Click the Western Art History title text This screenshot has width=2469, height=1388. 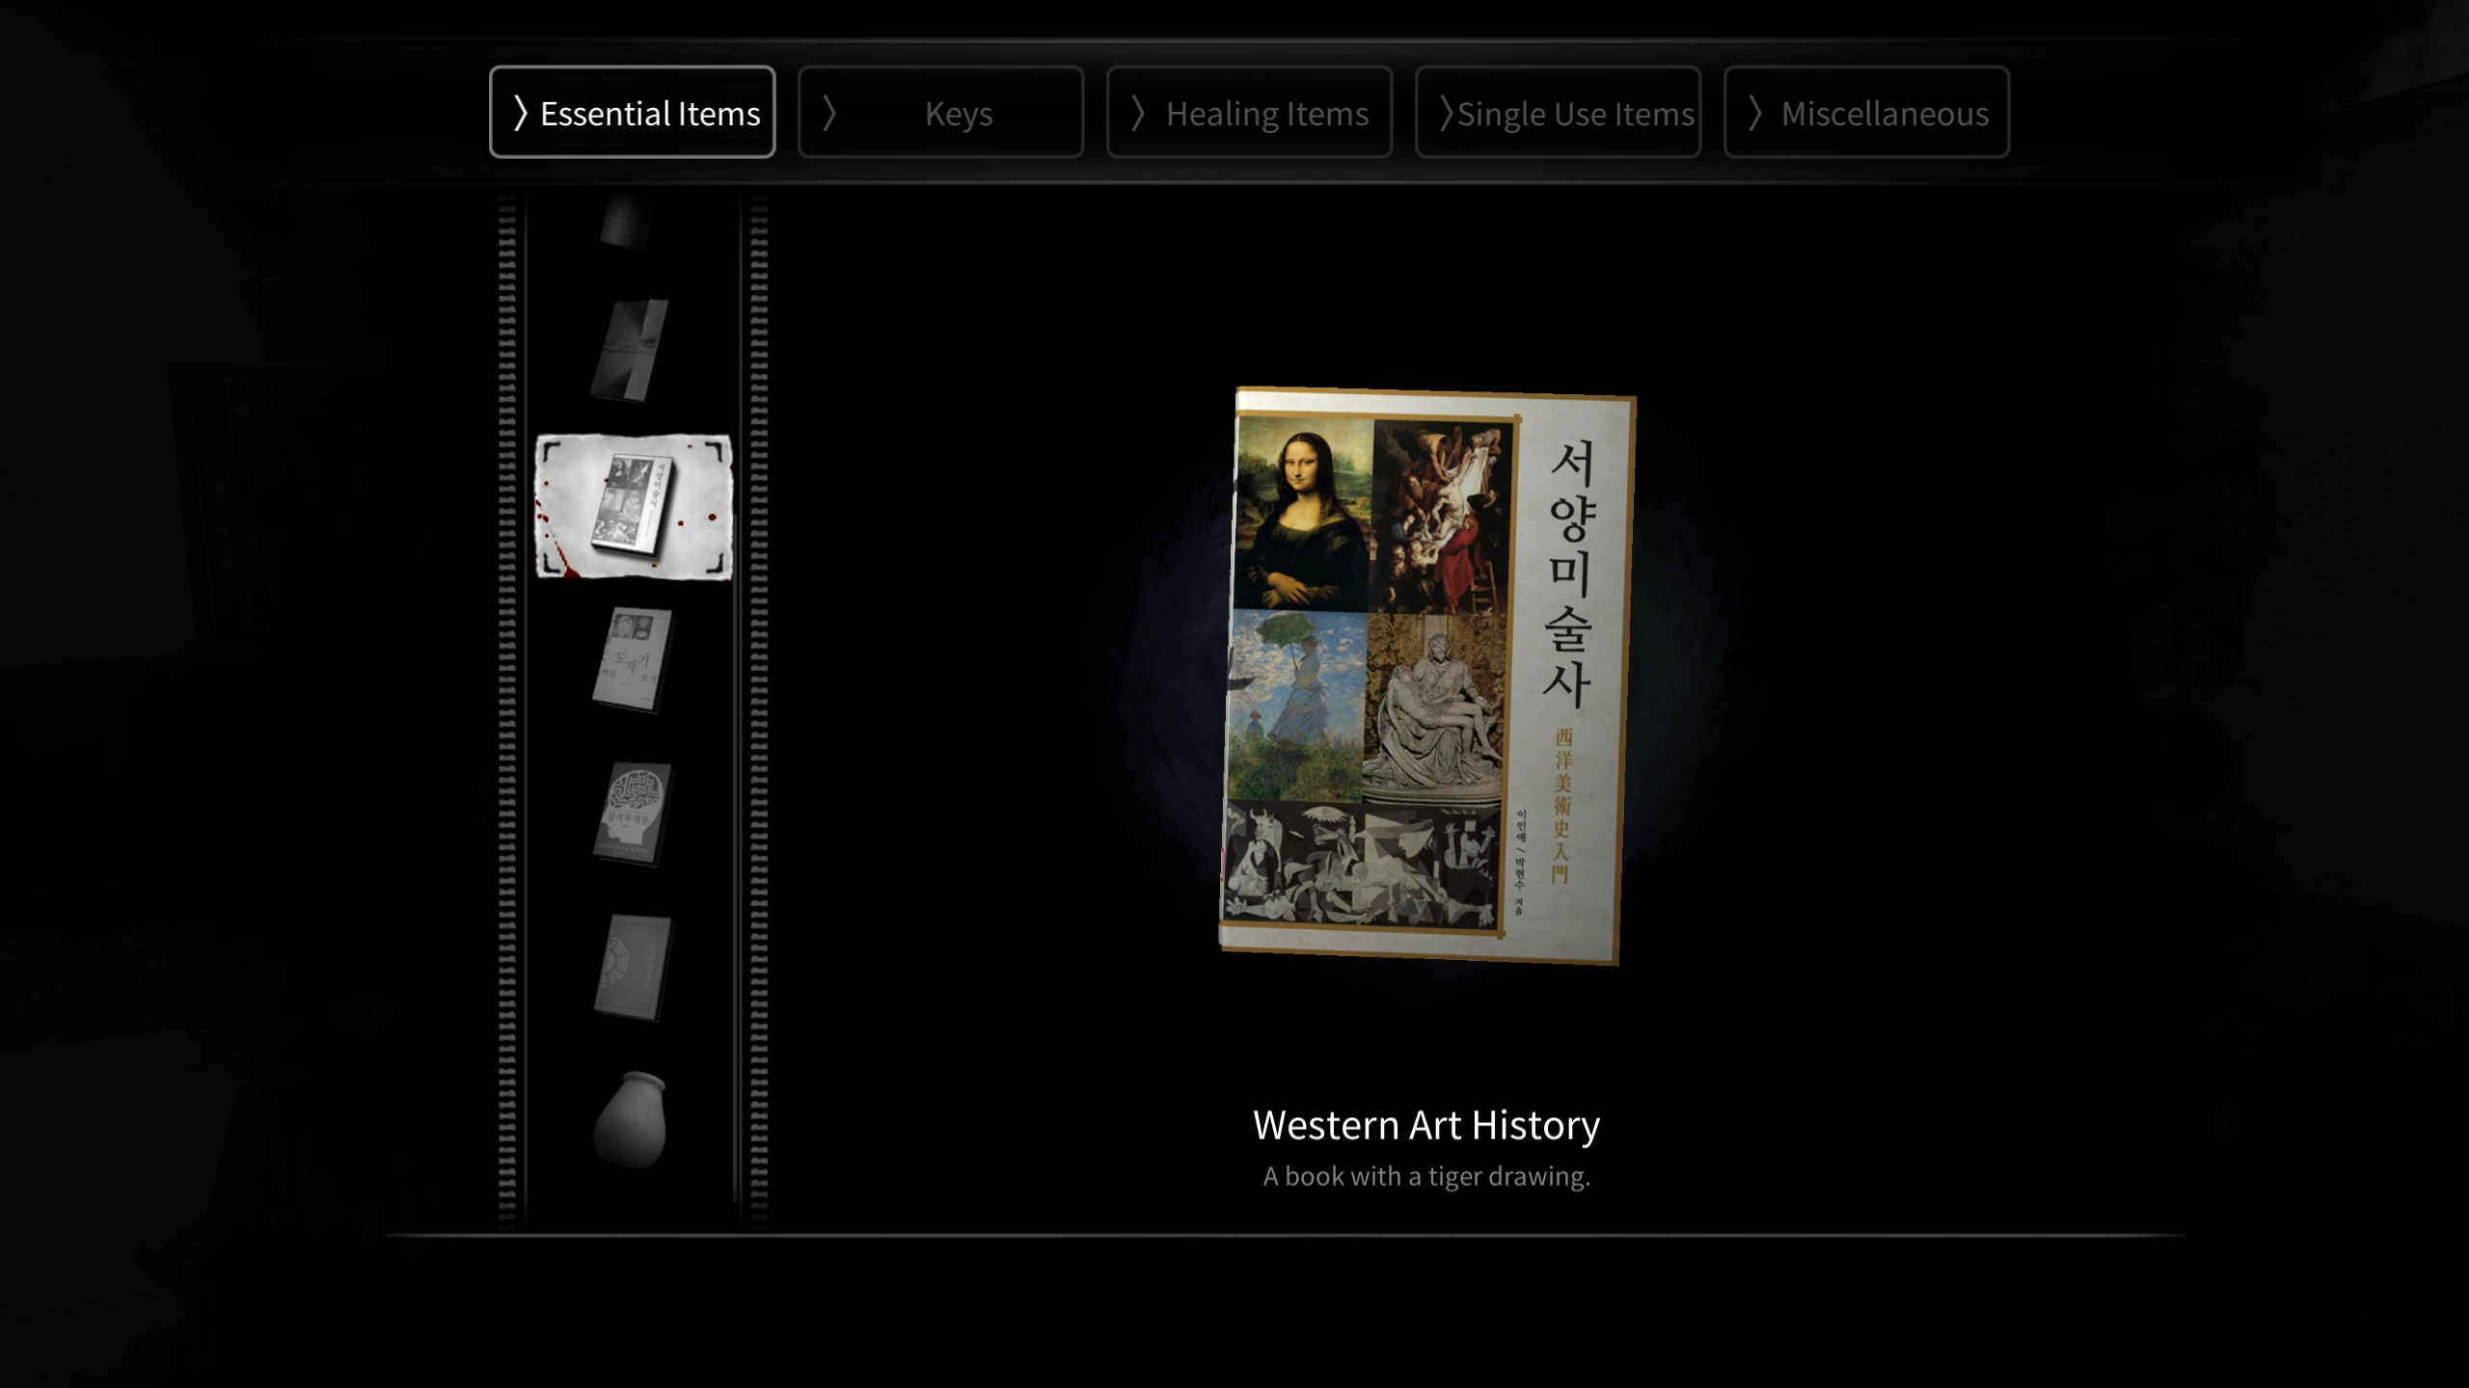[1425, 1125]
